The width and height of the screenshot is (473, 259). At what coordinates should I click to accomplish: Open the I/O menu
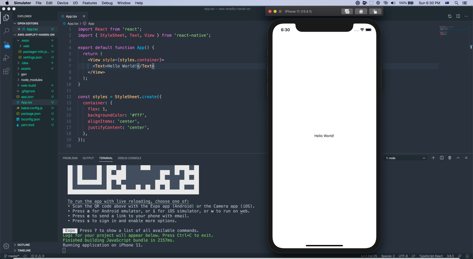(x=75, y=3)
